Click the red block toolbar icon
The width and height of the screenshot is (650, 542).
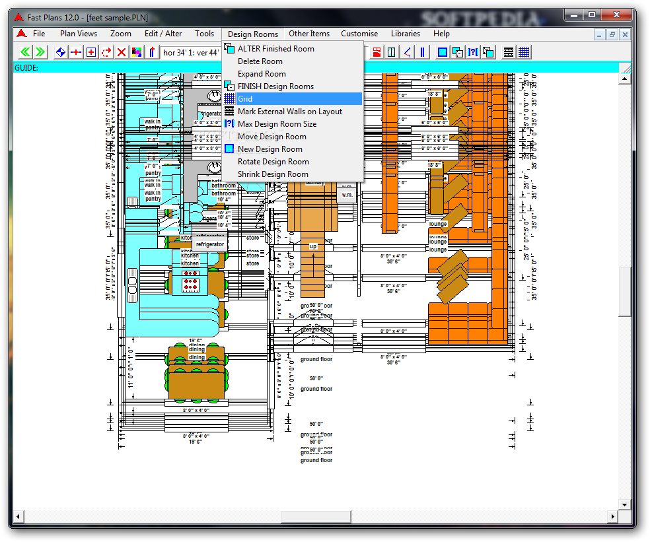tap(377, 52)
